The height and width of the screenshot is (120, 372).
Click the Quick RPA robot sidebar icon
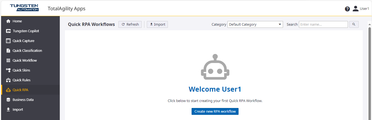pos(8,90)
